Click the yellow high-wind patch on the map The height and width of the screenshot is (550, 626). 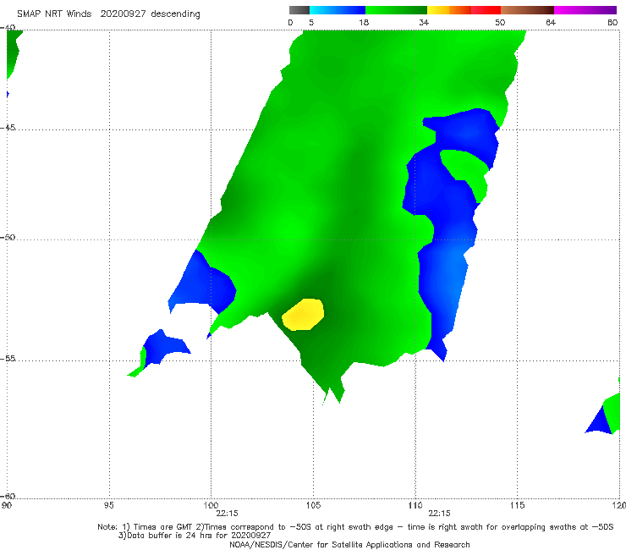click(303, 314)
